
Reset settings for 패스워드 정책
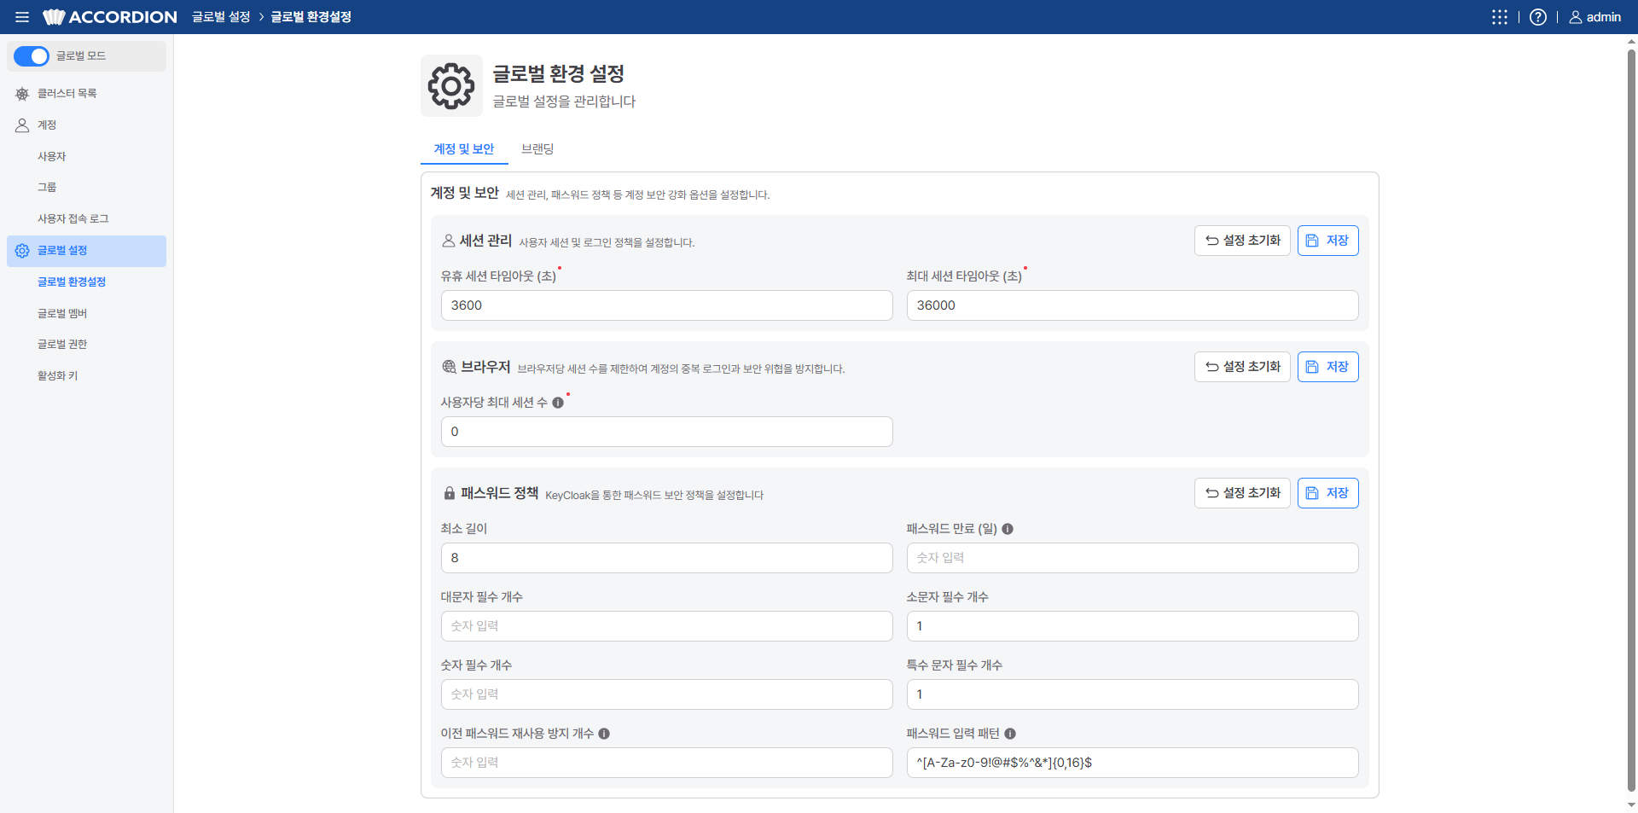click(x=1242, y=493)
